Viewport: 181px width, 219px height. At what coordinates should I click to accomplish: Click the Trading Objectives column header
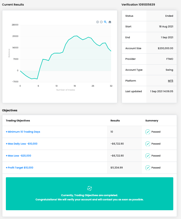pos(18,121)
